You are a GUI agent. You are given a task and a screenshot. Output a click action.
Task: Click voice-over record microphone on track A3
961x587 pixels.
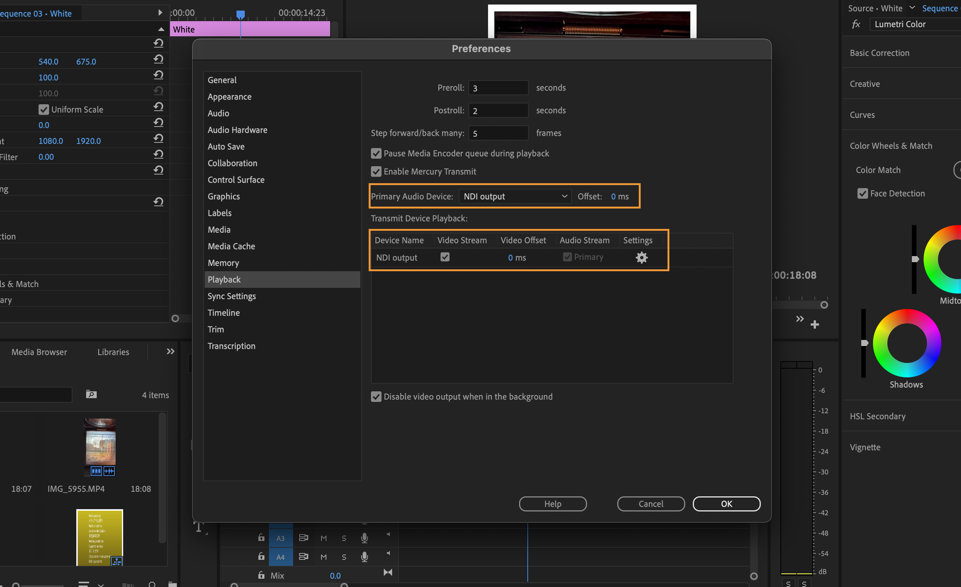tap(364, 538)
